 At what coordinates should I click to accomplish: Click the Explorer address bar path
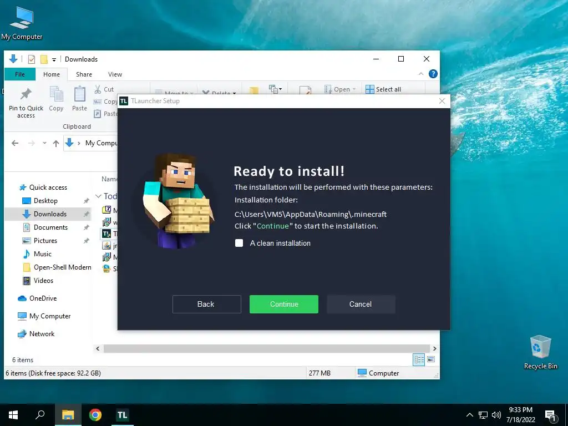click(x=92, y=143)
